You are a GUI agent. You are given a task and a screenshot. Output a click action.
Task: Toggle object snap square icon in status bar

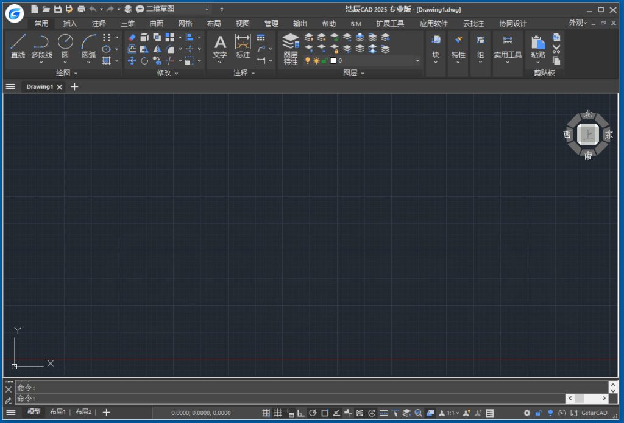[325, 413]
